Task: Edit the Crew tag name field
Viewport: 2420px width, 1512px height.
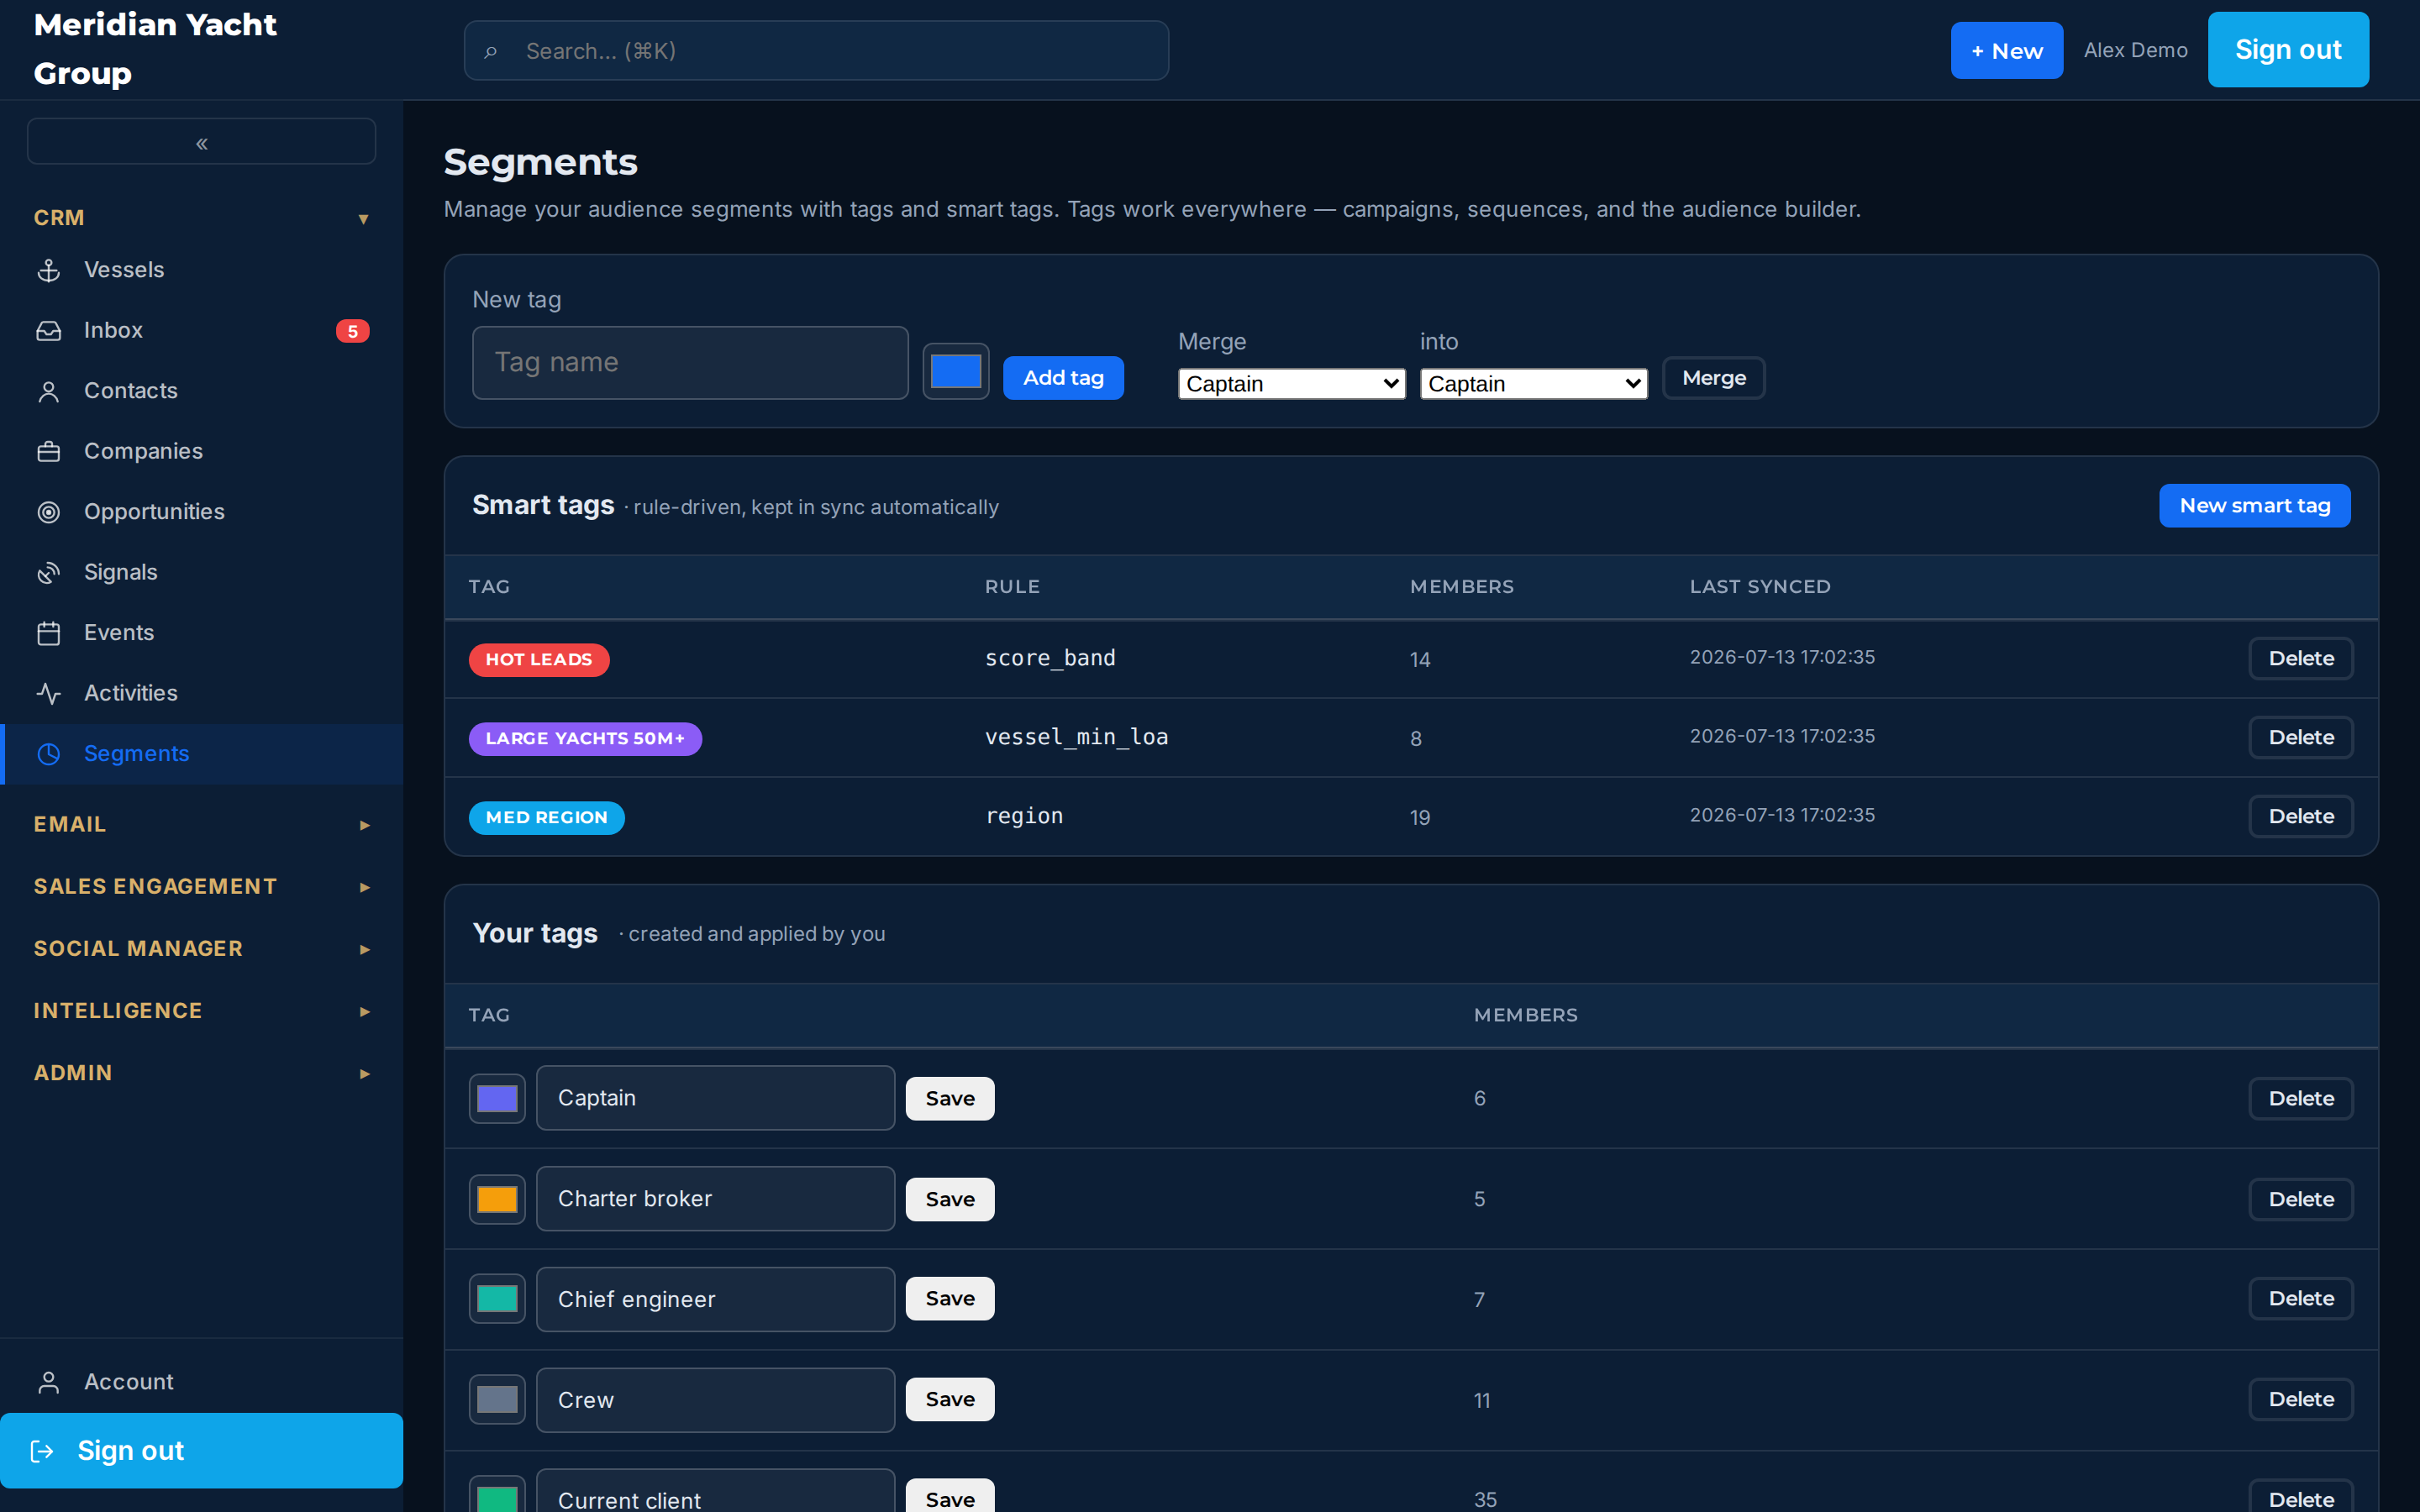Action: click(715, 1401)
